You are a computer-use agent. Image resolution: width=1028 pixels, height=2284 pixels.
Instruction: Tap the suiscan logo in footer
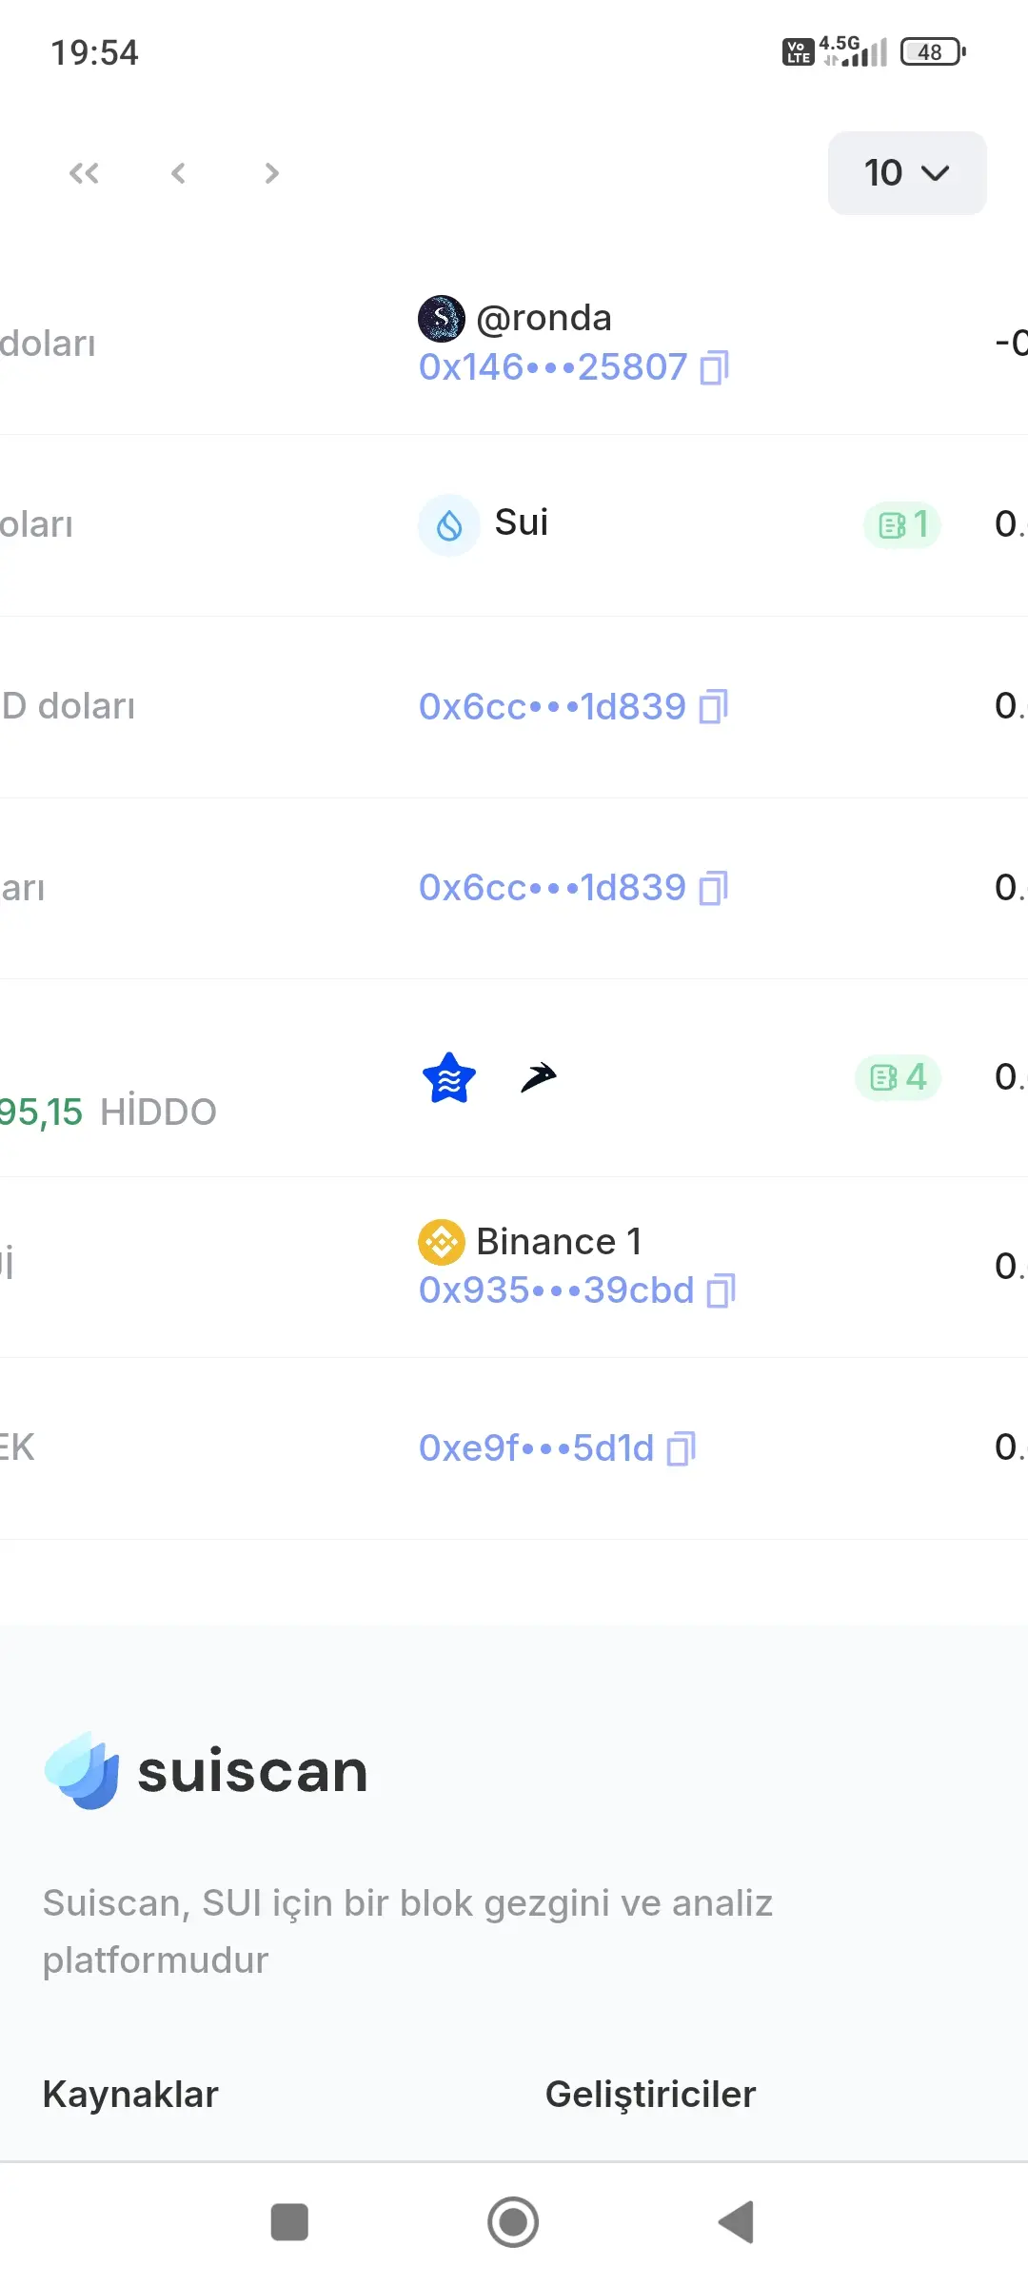pyautogui.click(x=206, y=1771)
